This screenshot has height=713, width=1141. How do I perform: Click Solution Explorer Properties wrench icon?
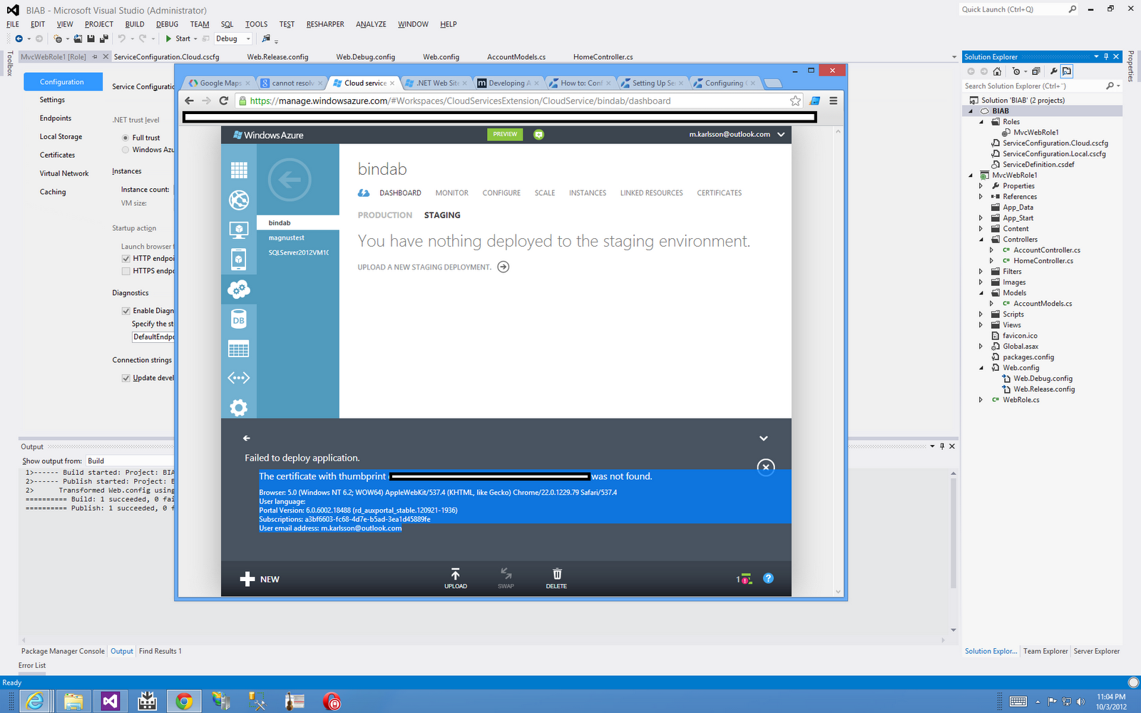coord(1053,71)
